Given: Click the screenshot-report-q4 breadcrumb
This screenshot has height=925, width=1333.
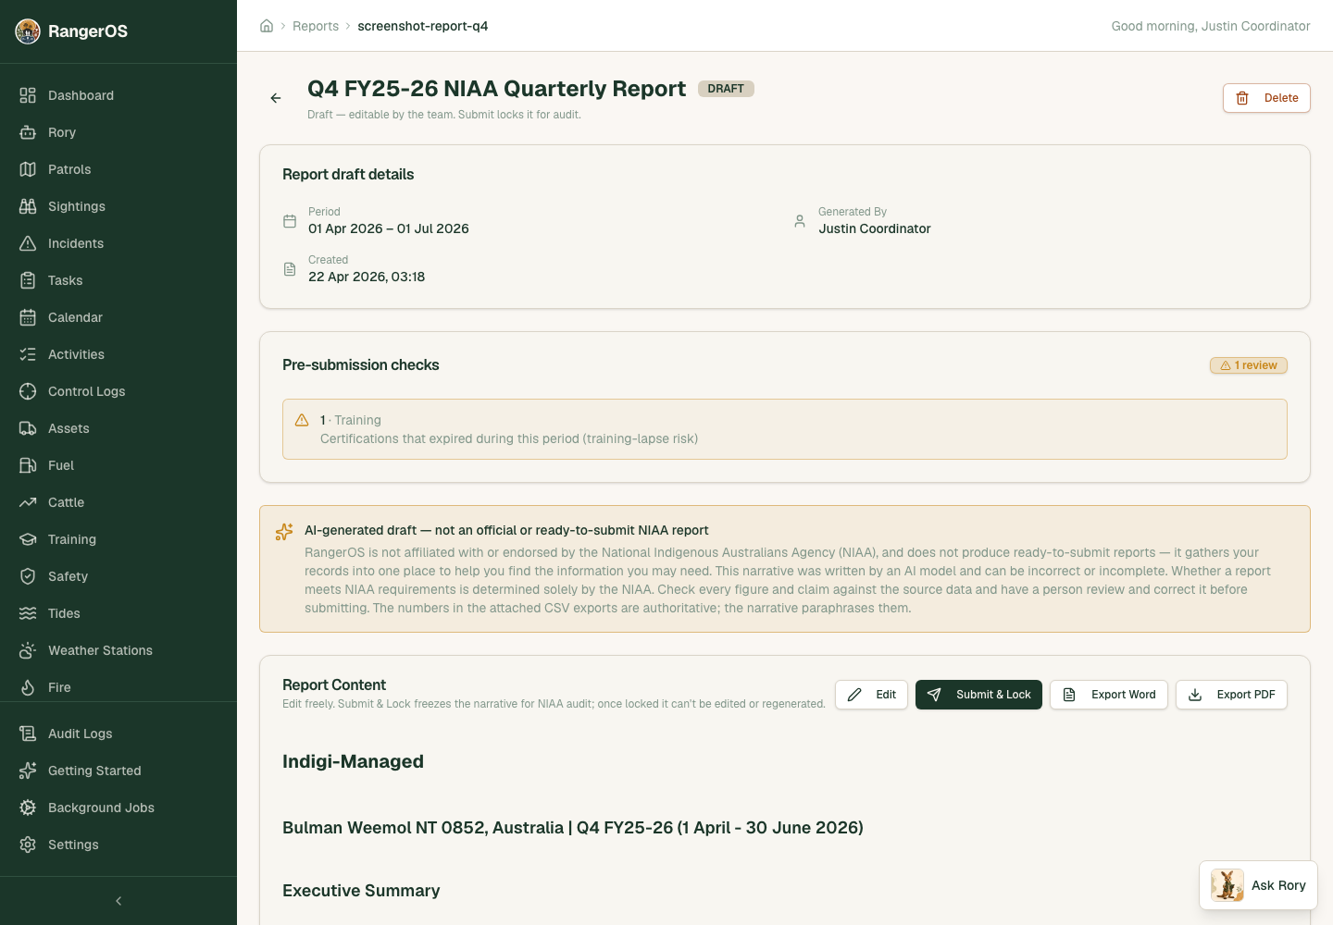Looking at the screenshot, I should [423, 26].
